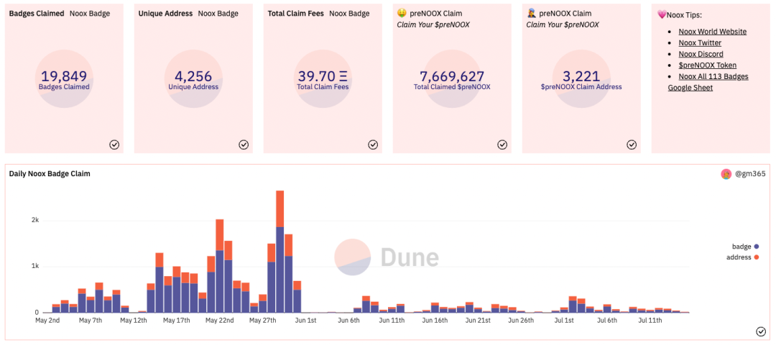Click the checkmark icon on $preNOOX Claim Address card
The height and width of the screenshot is (345, 776).
pyautogui.click(x=632, y=144)
